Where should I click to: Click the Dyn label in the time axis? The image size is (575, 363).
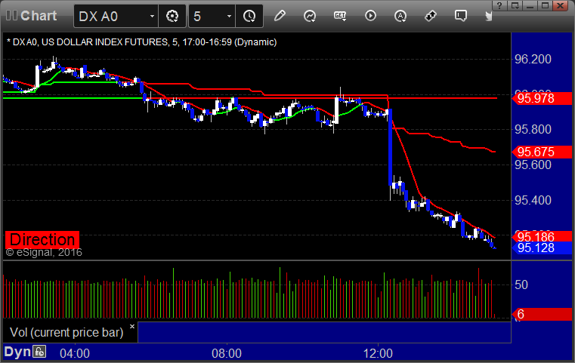(17, 352)
